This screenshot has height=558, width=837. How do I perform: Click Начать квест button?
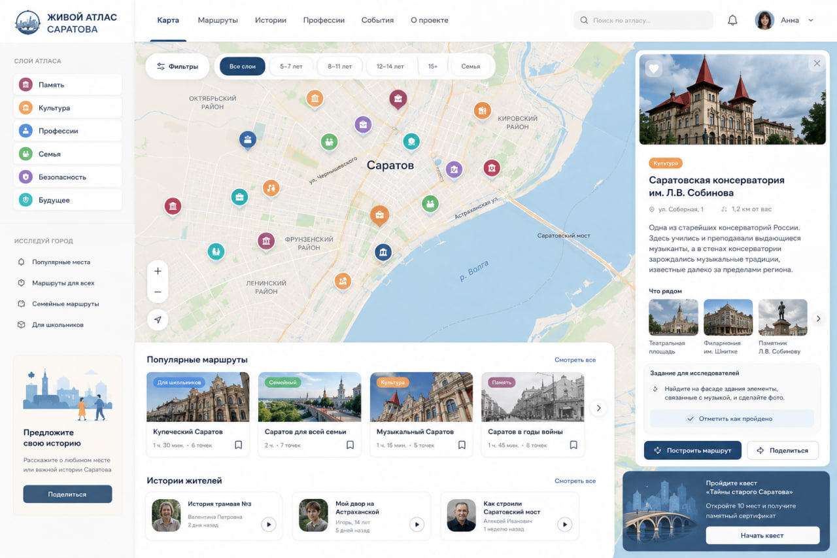click(x=762, y=535)
